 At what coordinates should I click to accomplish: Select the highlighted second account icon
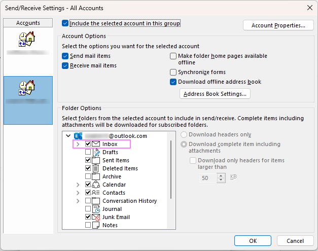(27, 88)
